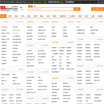Open the 电脑转让 category link
104x104 pixels.
pyautogui.click(x=4, y=30)
